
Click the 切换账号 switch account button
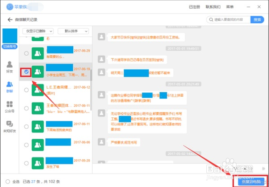pyautogui.click(x=10, y=46)
